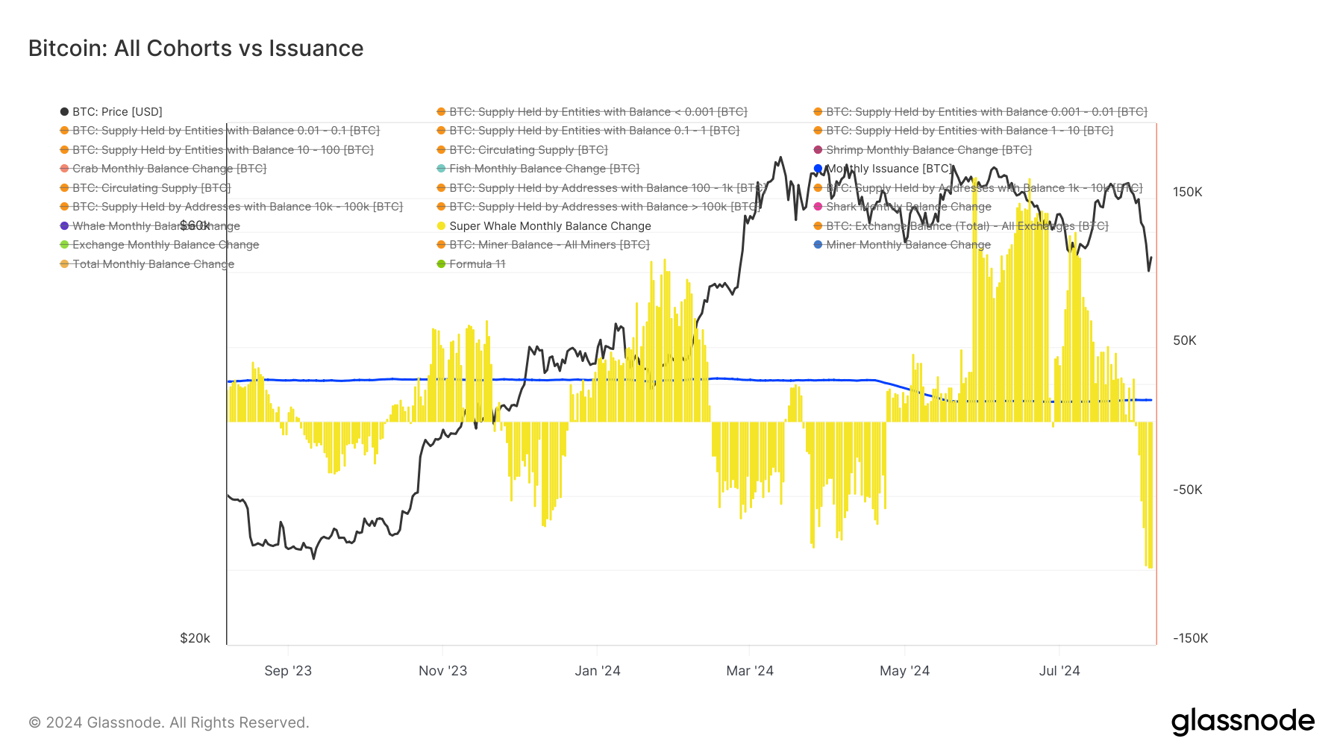Click the Jul '24 axis label
This screenshot has height=756, width=1343.
(1059, 671)
